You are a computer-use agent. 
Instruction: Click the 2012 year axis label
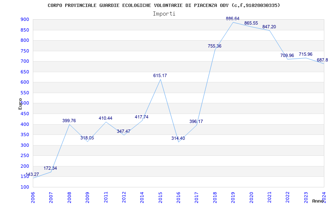coord(124,197)
